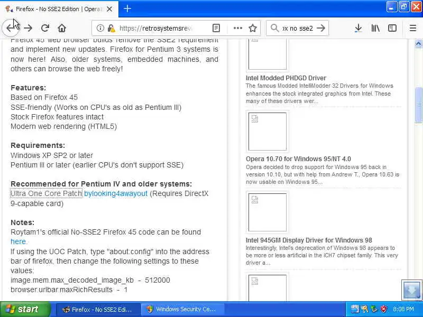
Task: Switch to Firefox taskbar button
Action: 98,310
